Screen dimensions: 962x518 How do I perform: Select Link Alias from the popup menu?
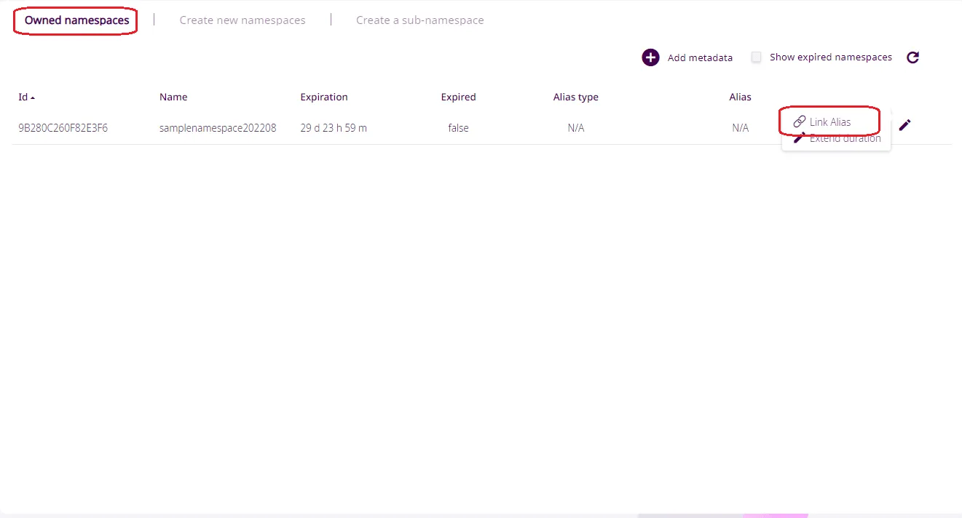830,121
